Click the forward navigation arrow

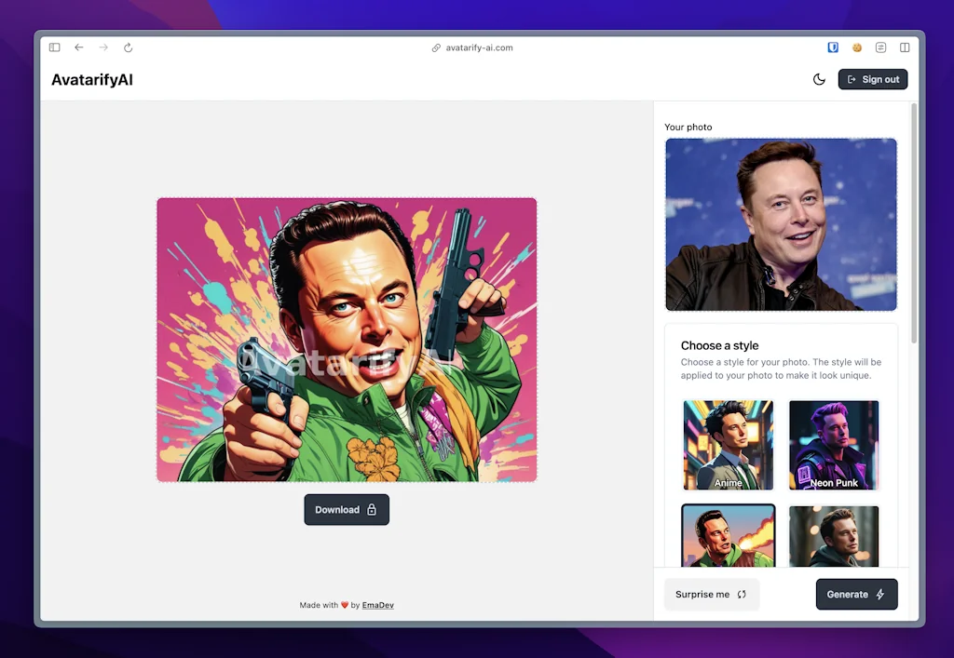point(102,47)
